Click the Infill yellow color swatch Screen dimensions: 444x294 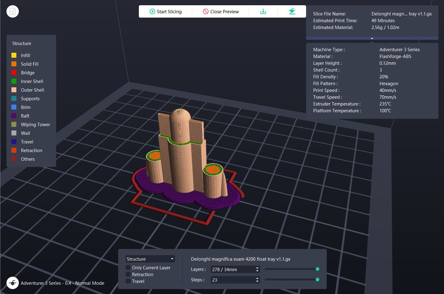[x=14, y=55]
